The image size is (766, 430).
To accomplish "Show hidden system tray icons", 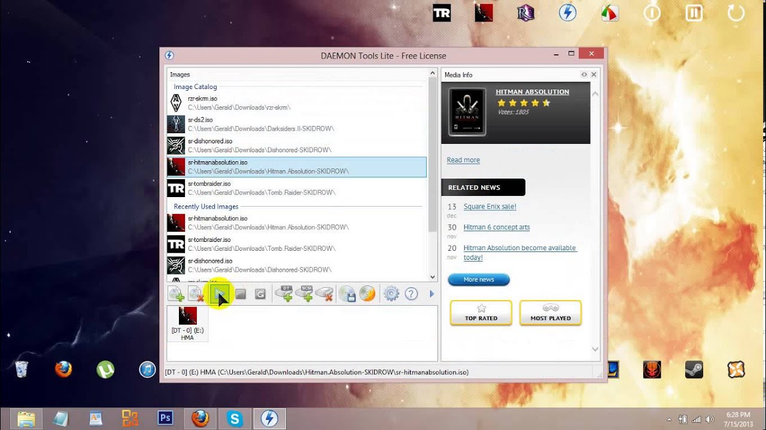I will pyautogui.click(x=669, y=419).
